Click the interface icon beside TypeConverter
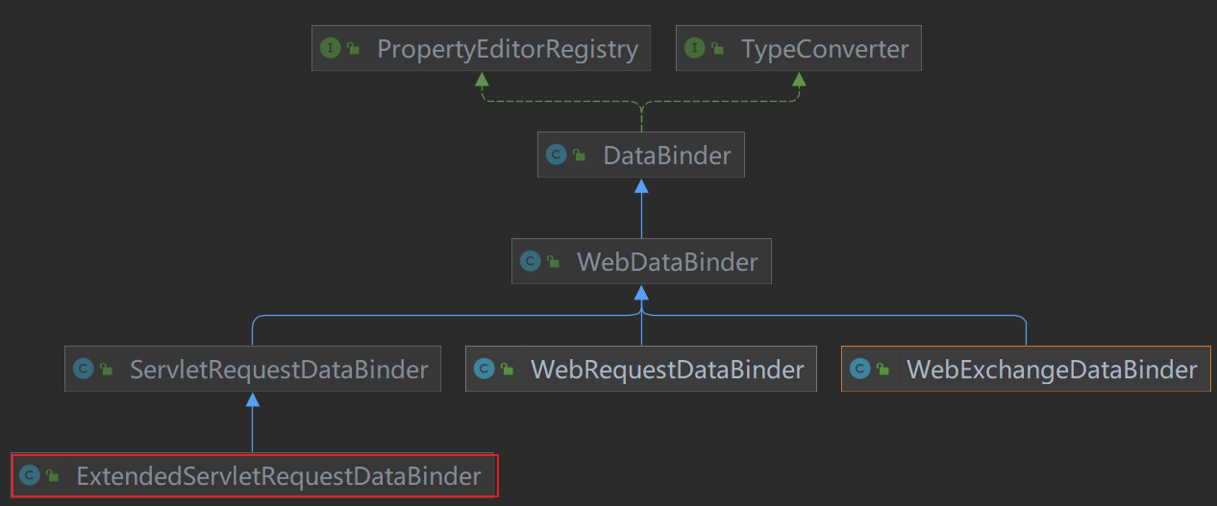The image size is (1217, 506). point(695,48)
